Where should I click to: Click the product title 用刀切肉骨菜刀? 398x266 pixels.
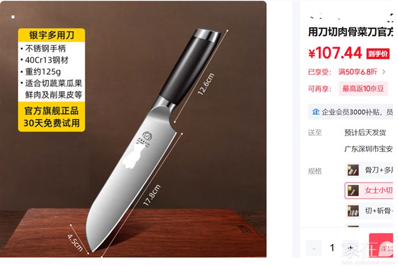pyautogui.click(x=351, y=32)
